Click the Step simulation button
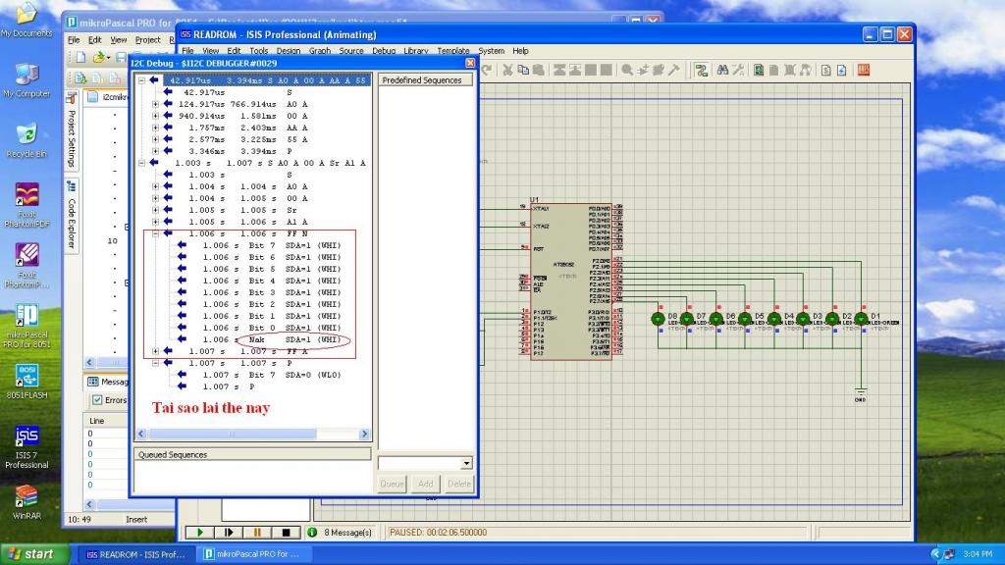1005x565 pixels. point(228,533)
